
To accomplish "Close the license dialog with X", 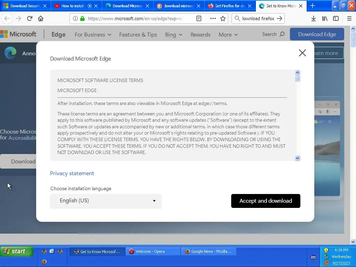I will (302, 53).
